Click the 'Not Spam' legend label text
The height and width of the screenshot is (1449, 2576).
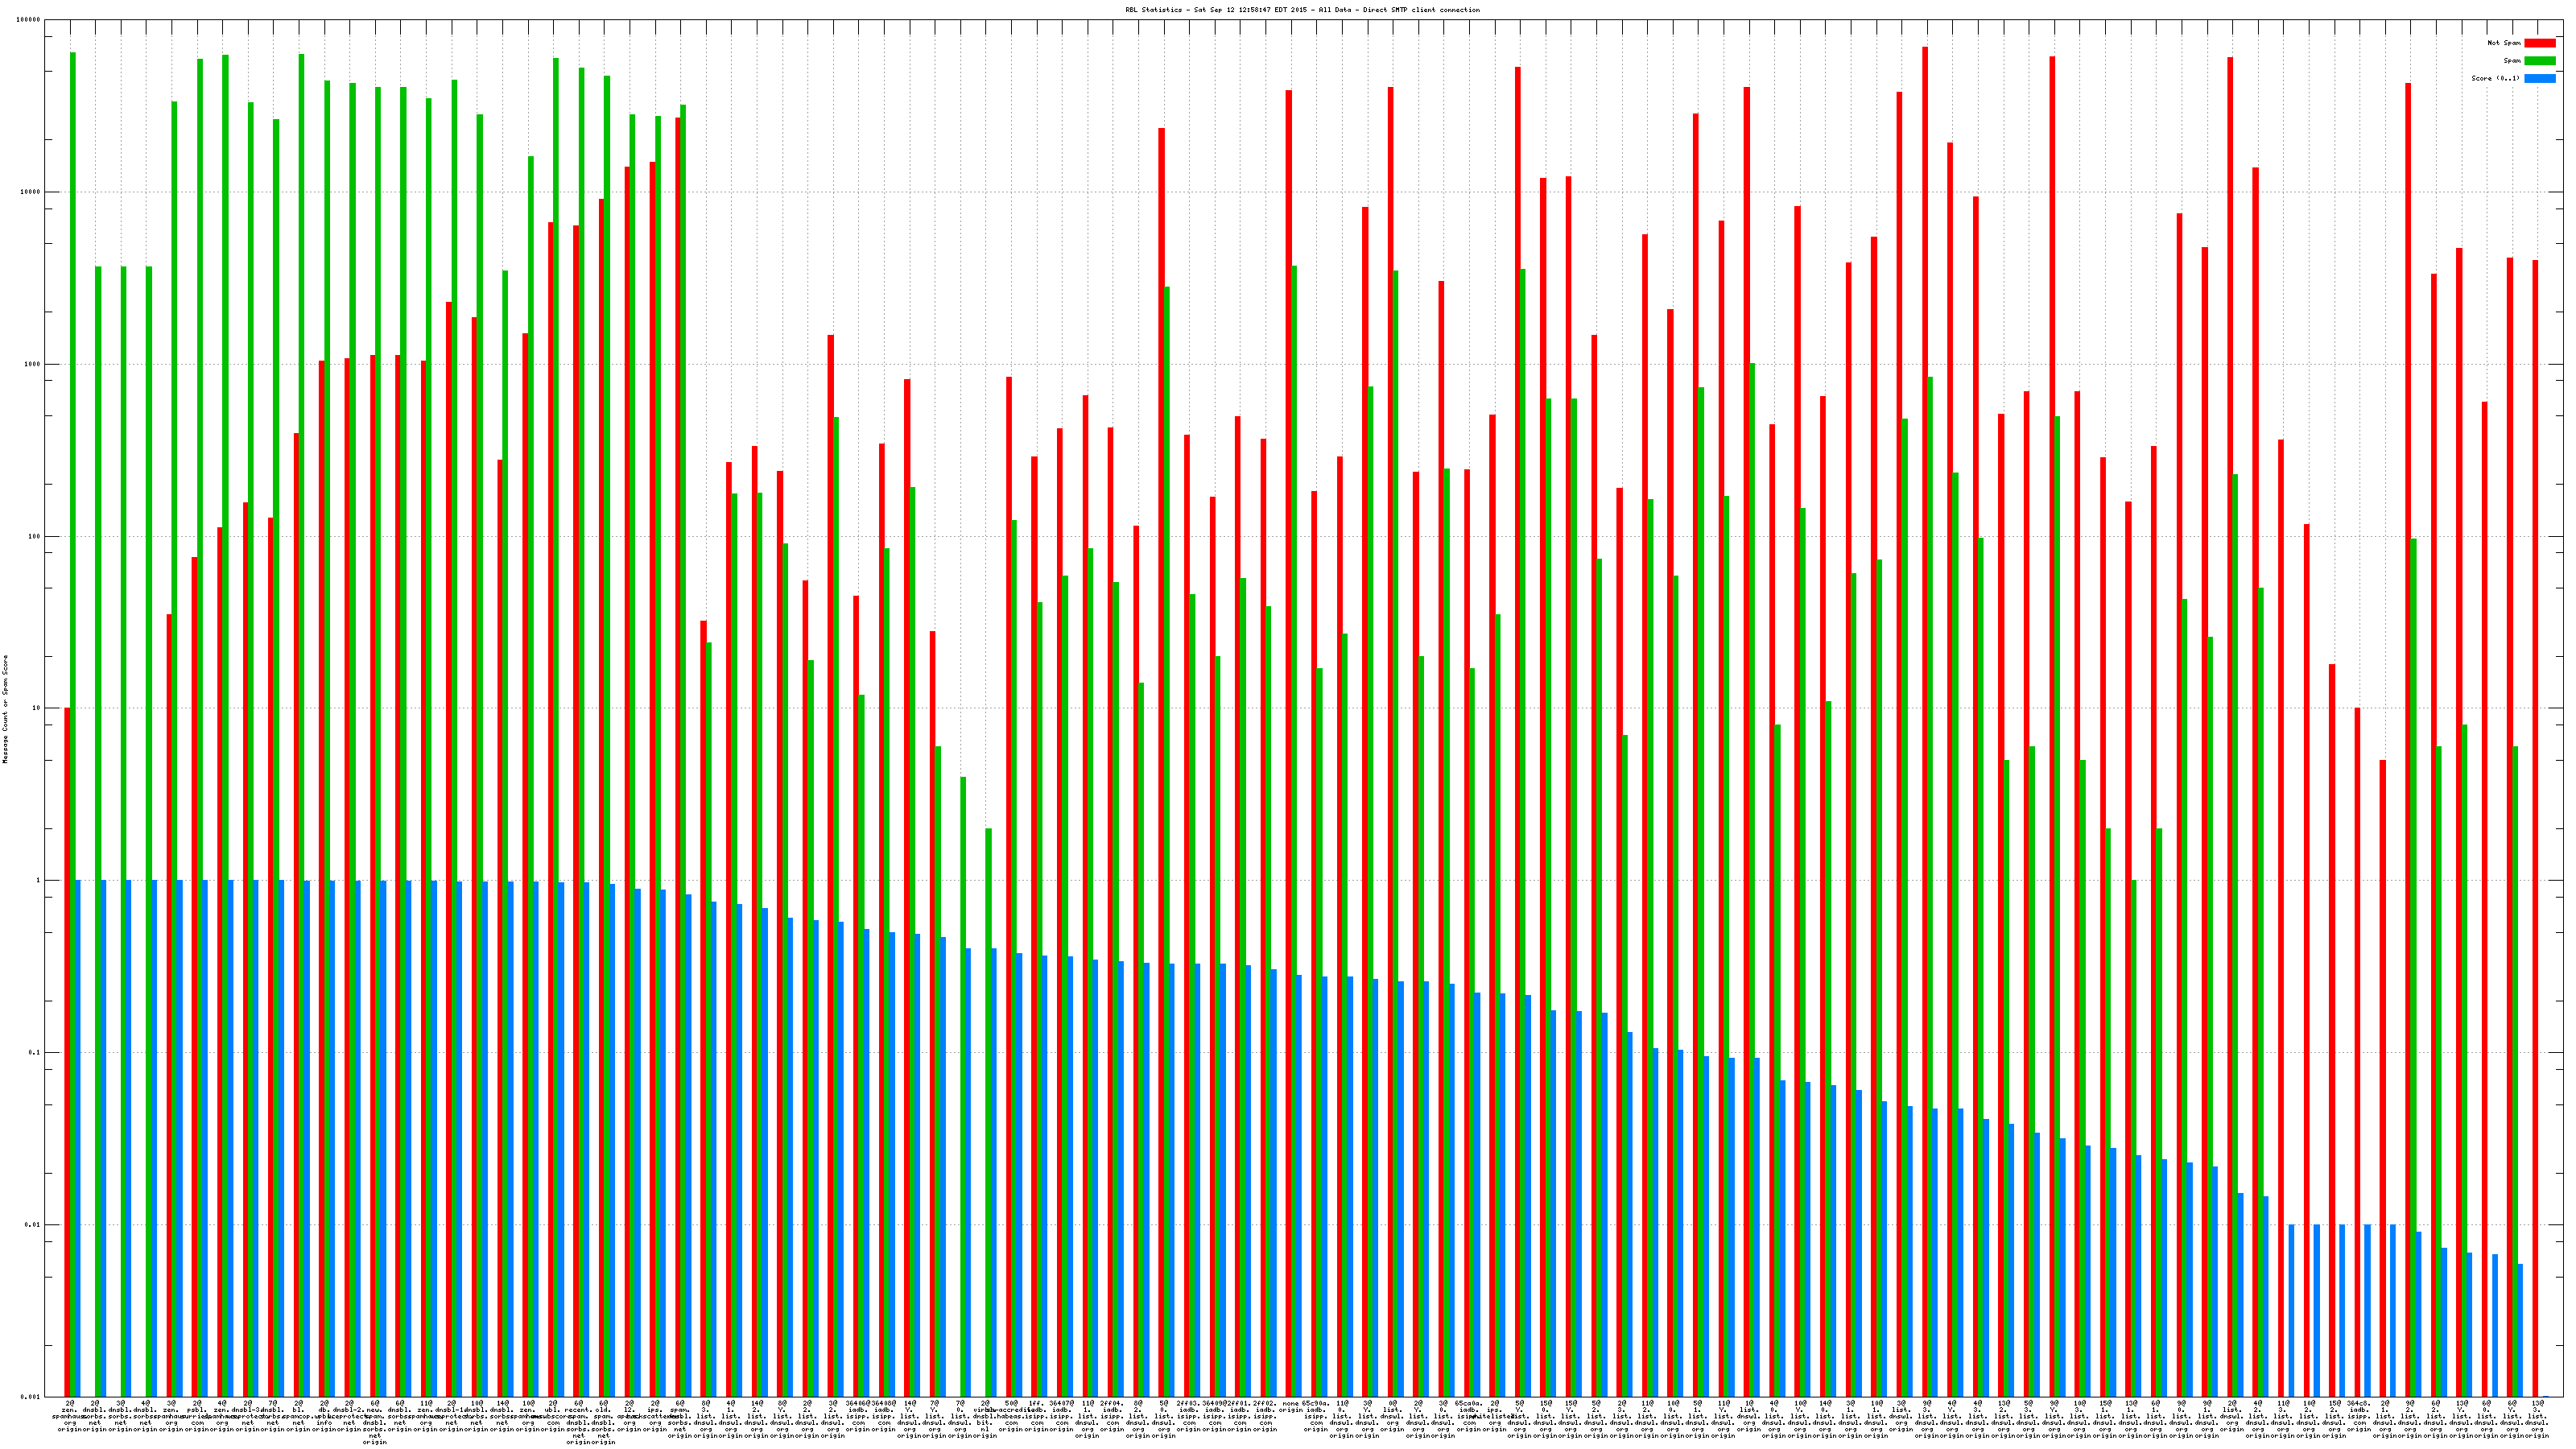(x=2504, y=43)
